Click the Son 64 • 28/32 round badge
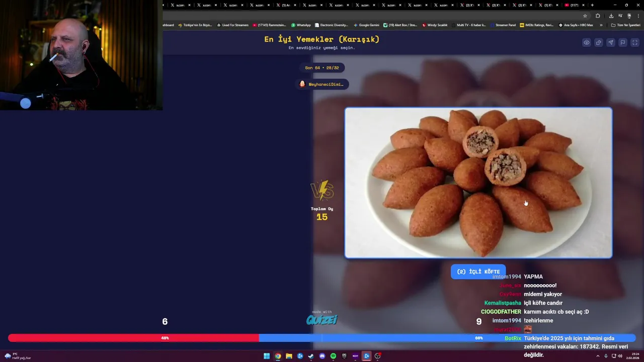Image resolution: width=644 pixels, height=362 pixels. tap(322, 68)
